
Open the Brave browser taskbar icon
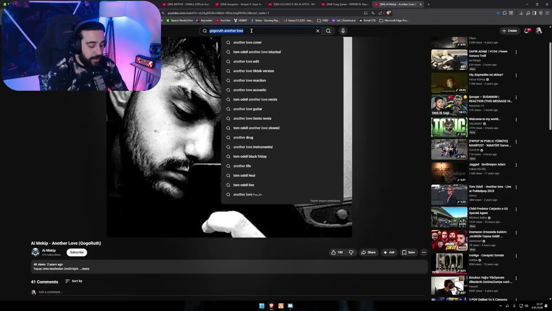[x=271, y=306]
